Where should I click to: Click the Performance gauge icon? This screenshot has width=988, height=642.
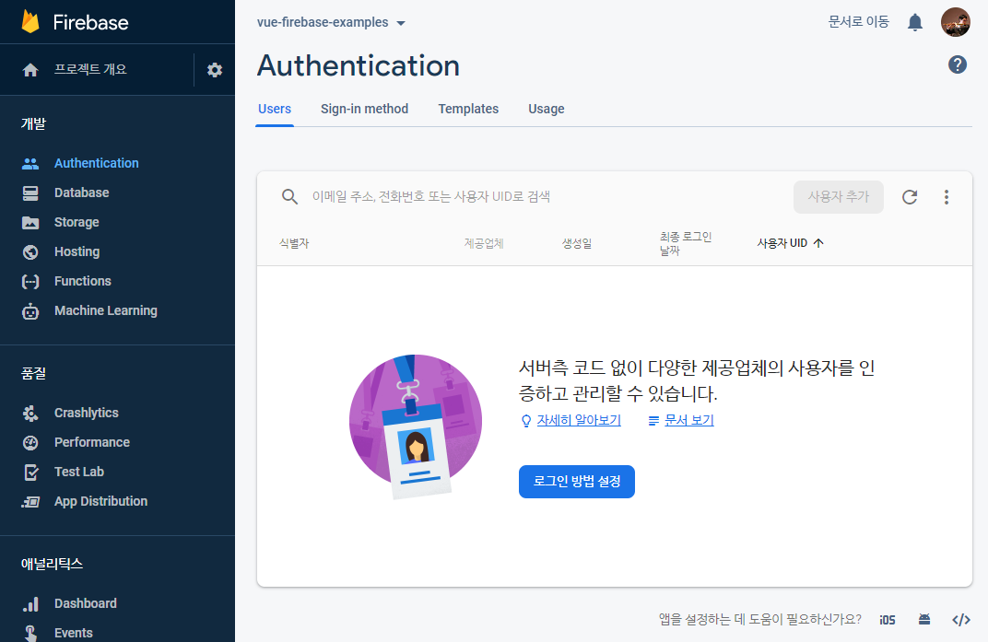pos(30,443)
